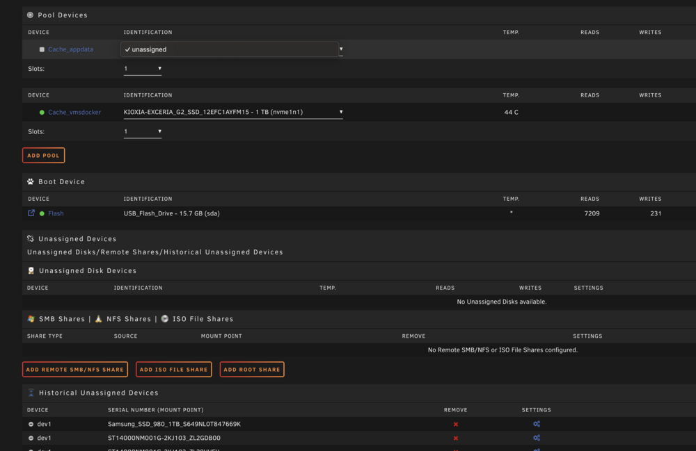Open settings gears for ST14000NM001G-2KJ103_ZL2GDB00 device
Image resolution: width=696 pixels, height=451 pixels.
[537, 438]
